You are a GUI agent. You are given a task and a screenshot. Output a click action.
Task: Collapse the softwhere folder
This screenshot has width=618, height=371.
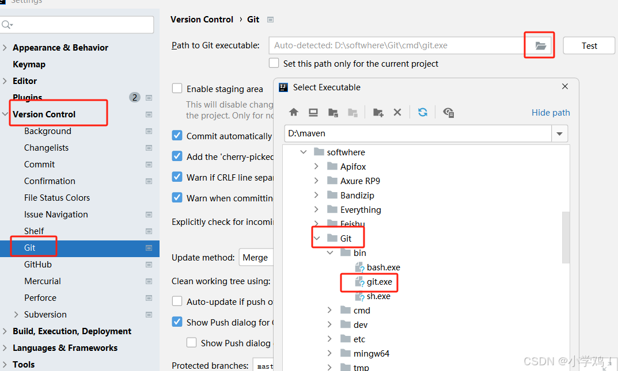pyautogui.click(x=304, y=152)
